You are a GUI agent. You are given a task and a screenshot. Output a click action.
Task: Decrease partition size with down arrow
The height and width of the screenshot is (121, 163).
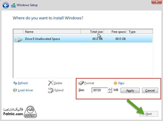110,92
